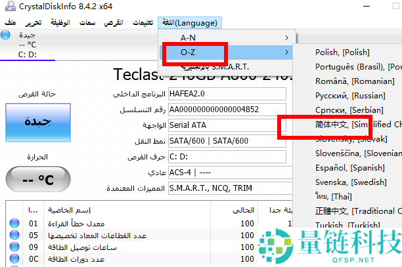Click the blue status orb in row 09
The height and width of the screenshot is (267, 402).
pos(14,247)
